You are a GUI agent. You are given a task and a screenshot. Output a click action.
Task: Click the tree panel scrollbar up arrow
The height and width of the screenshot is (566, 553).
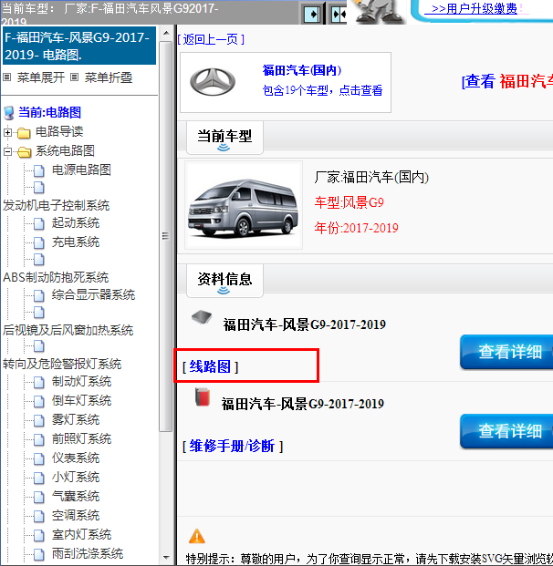point(166,33)
